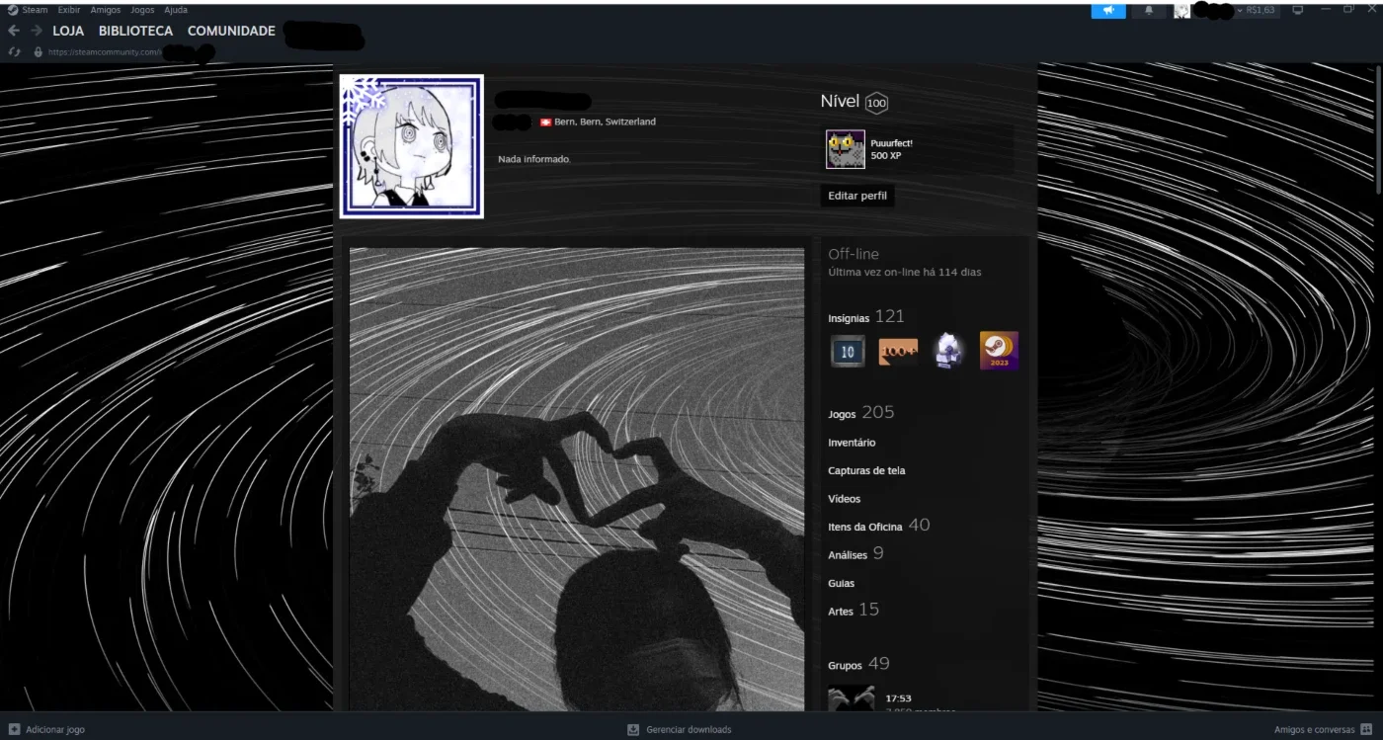This screenshot has width=1383, height=740.
Task: Open the Insígnias 121 link
Action: click(x=866, y=317)
